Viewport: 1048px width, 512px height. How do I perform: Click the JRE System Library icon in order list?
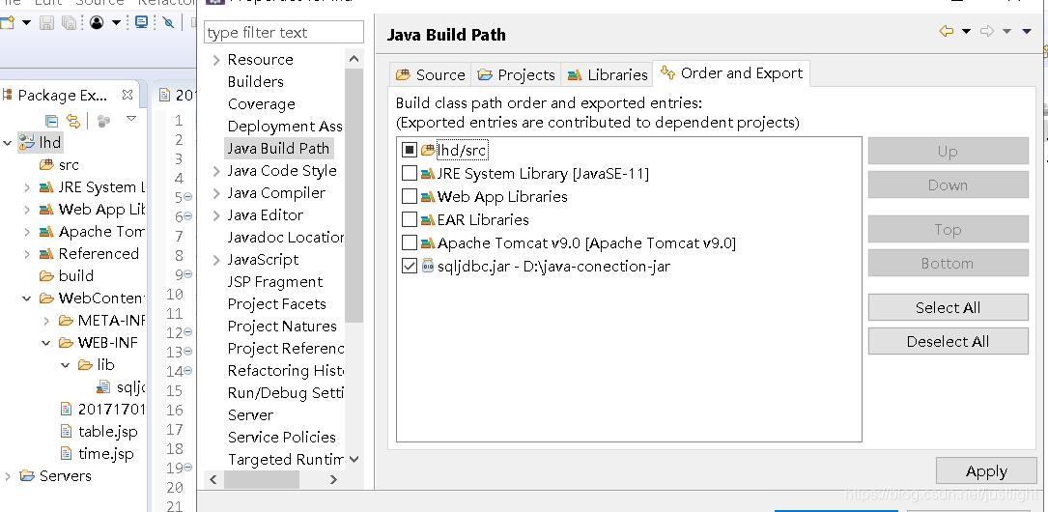[x=428, y=174]
